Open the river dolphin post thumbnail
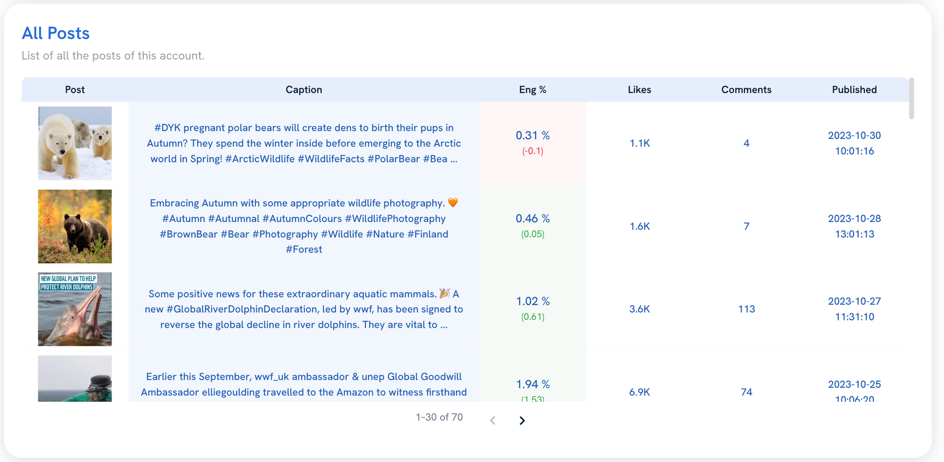The width and height of the screenshot is (944, 462). 75,309
